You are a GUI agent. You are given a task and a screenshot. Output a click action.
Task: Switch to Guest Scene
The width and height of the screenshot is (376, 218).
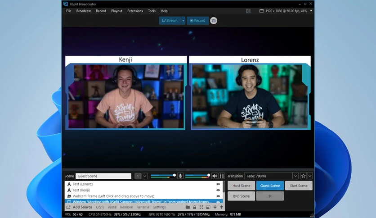click(270, 186)
